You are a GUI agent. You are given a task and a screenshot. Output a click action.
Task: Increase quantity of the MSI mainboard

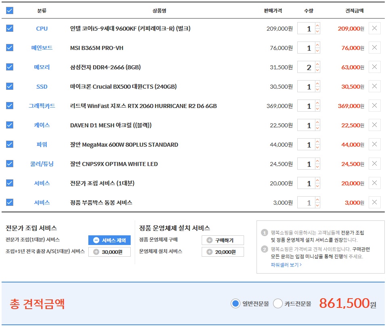(317, 45)
